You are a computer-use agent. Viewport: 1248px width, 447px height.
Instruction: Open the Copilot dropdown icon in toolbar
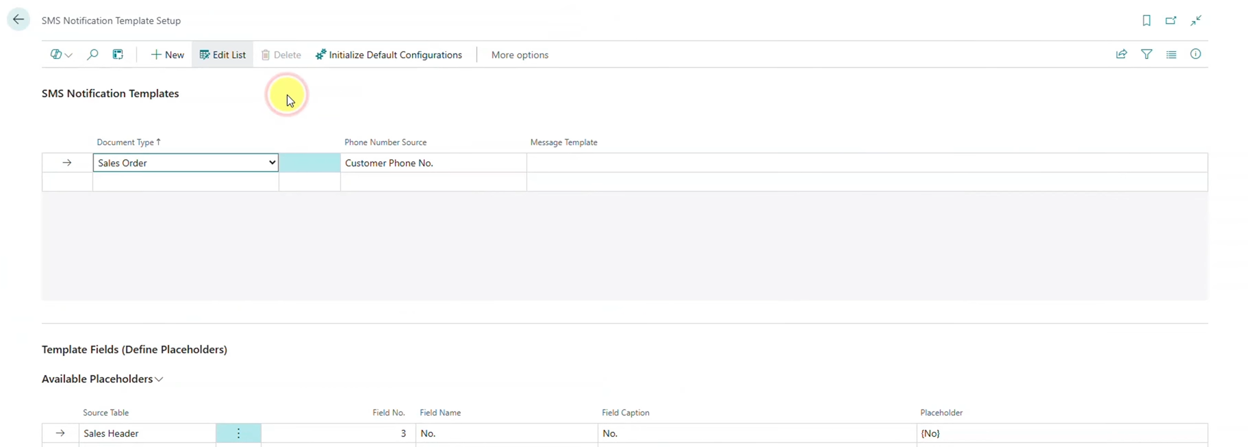[61, 55]
